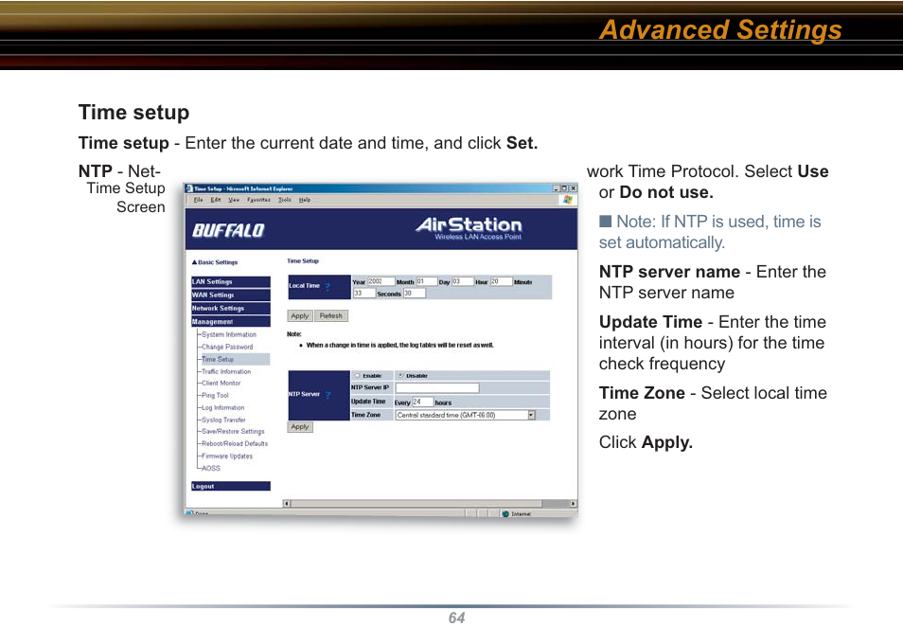Select Ping Tool in the tree
The image size is (903, 626).
click(215, 396)
